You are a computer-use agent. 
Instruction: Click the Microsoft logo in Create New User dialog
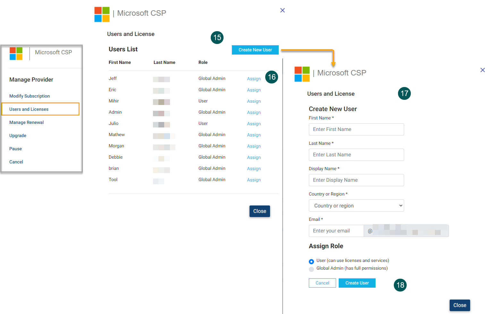pos(302,74)
